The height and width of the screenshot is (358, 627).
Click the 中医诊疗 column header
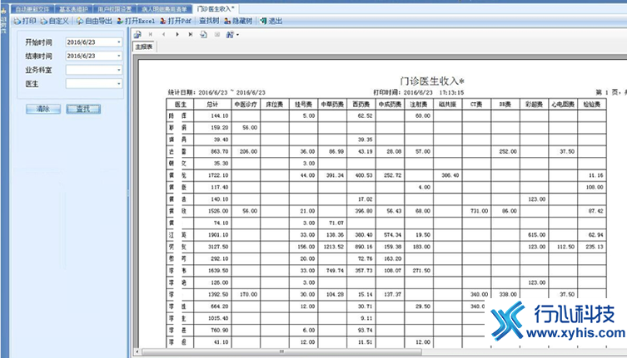246,104
